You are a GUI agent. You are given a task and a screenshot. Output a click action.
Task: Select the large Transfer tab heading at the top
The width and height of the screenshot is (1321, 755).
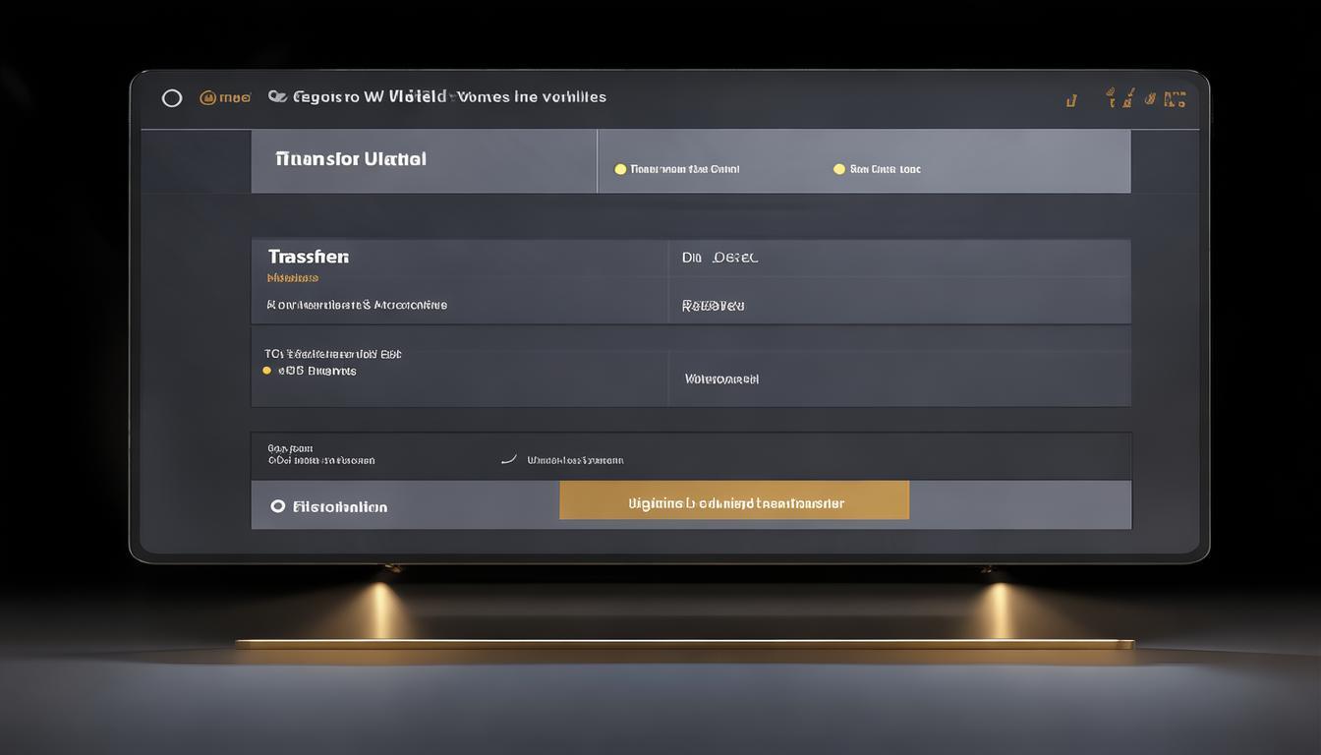[351, 159]
